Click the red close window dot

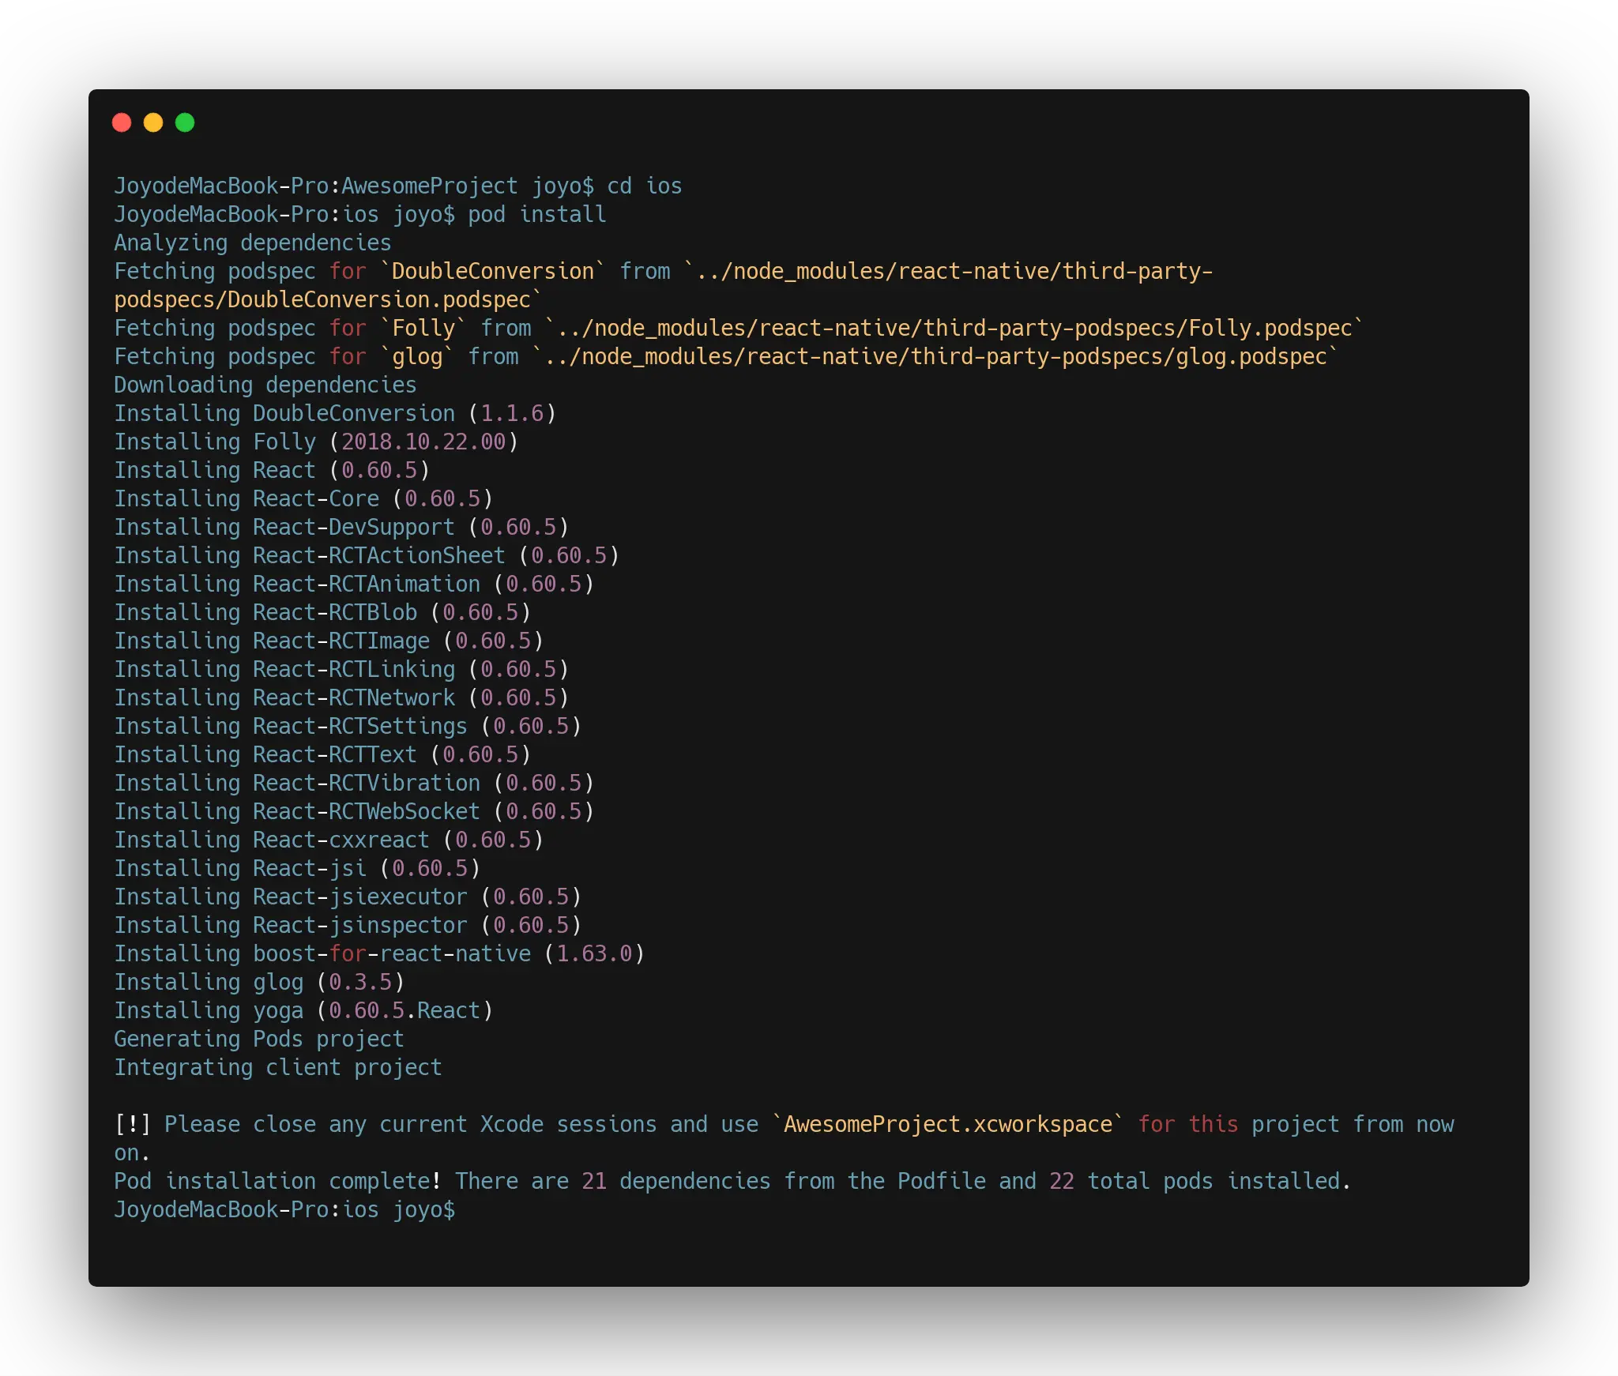122,122
